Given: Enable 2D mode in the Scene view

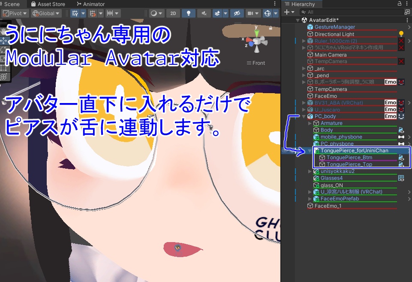Looking at the screenshot, I should [173, 13].
